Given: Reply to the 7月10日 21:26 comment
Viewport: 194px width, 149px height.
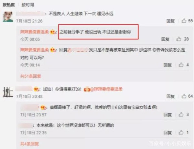Looking at the screenshot, I should coord(170,21).
